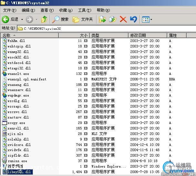Sort by the 属性 column header
Screen dimensions: 196x176
(177, 36)
